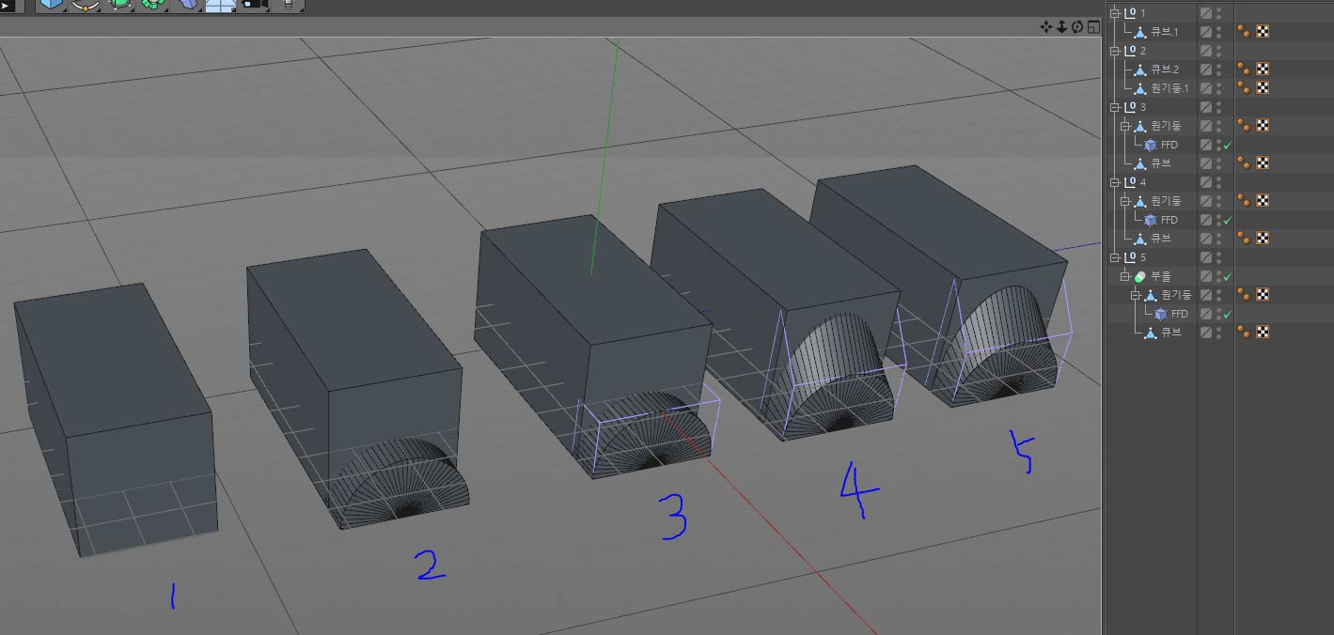Click the viewport zoom arrows icon
This screenshot has height=635, width=1334.
1061,27
